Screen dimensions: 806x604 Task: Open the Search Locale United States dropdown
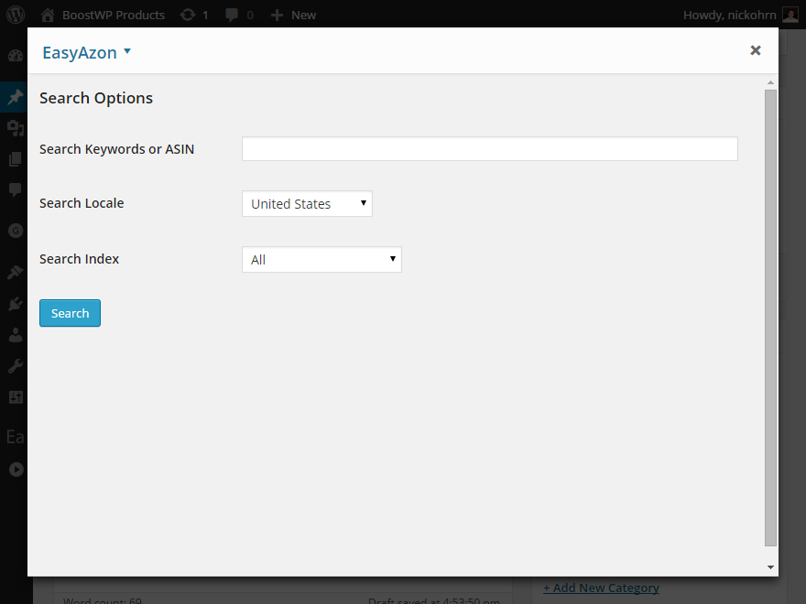tap(307, 204)
